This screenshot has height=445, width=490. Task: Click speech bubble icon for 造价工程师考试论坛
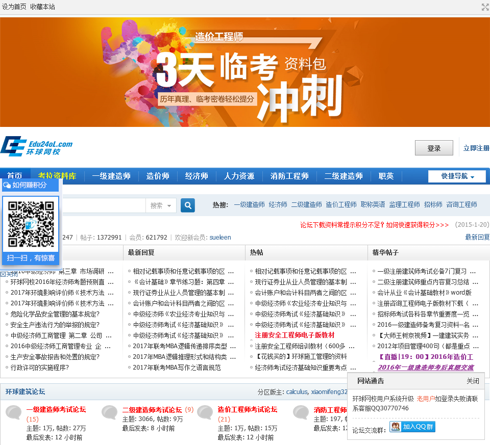pos(205,412)
